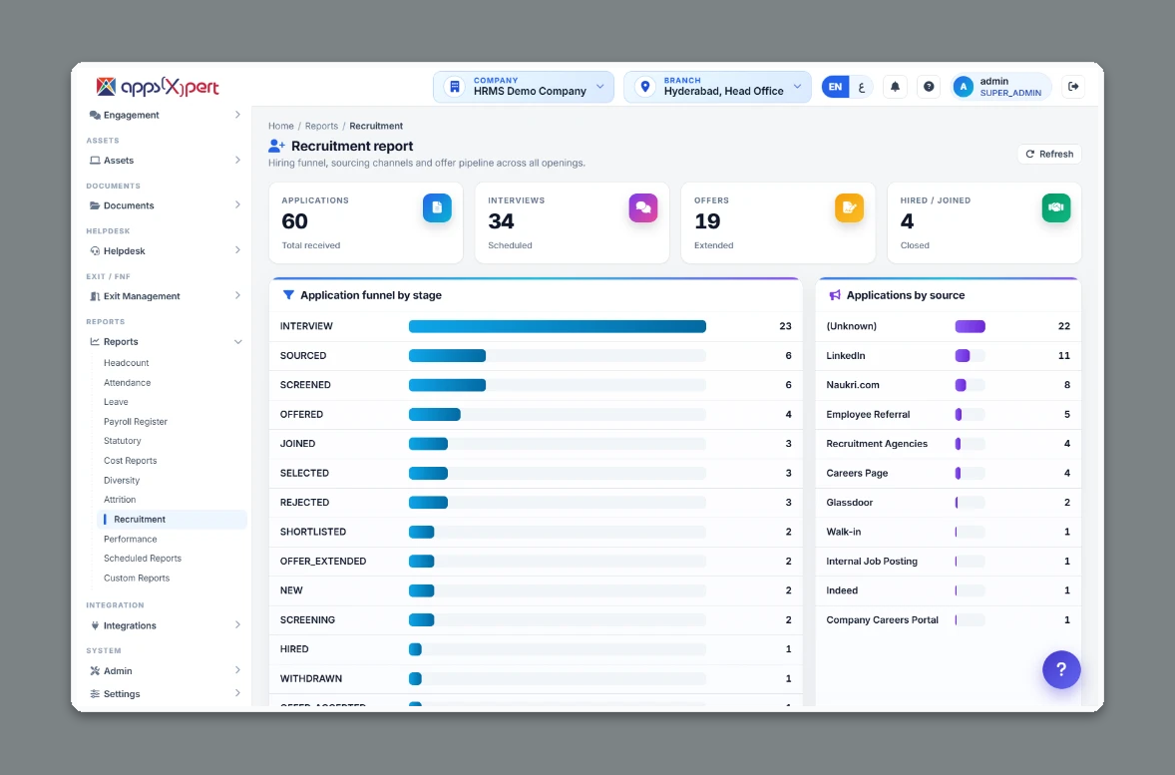Click the Naukri.com source row

[x=948, y=384]
